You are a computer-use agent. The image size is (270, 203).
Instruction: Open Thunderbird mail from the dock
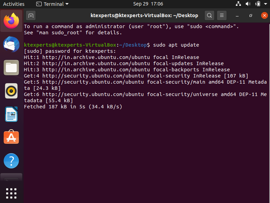pos(11,44)
